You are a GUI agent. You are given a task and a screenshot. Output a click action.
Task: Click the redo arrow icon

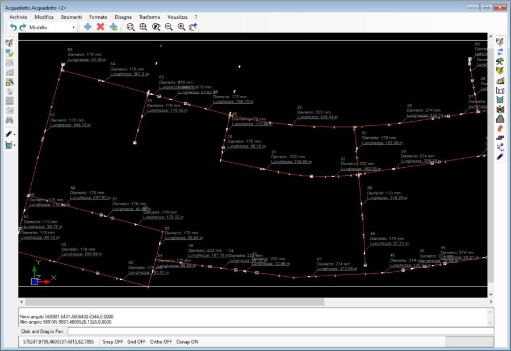[x=23, y=27]
